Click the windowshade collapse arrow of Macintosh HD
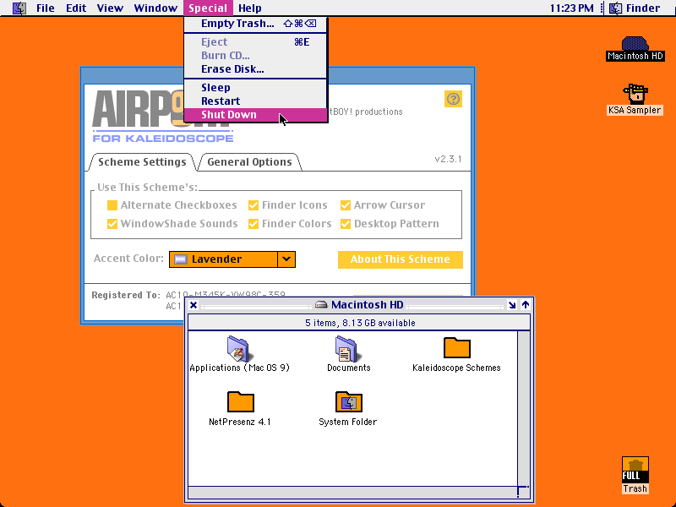676x507 pixels. (x=525, y=305)
